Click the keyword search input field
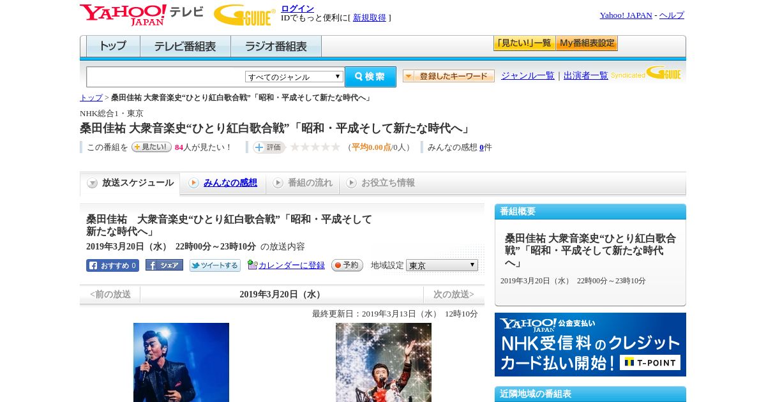This screenshot has width=766, height=402. click(x=166, y=77)
